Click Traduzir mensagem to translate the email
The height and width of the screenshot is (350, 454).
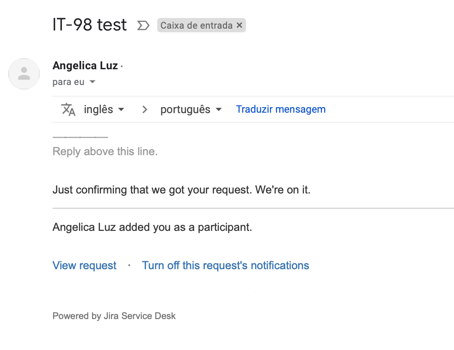tap(281, 109)
